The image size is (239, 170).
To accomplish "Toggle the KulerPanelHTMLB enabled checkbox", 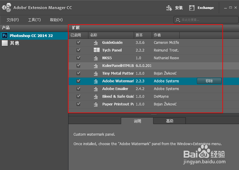I will (x=78, y=65).
